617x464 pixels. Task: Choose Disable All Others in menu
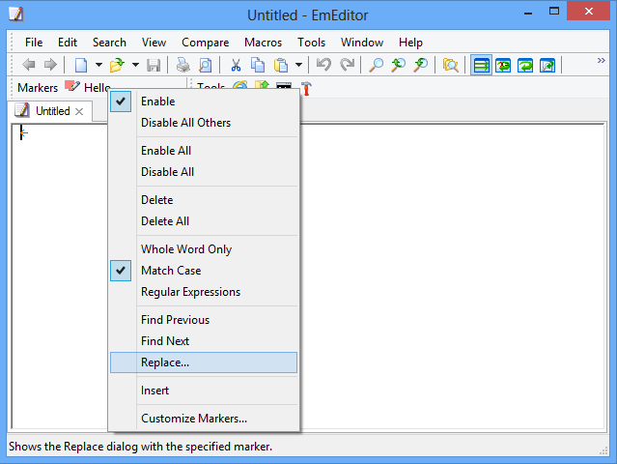pos(204,123)
